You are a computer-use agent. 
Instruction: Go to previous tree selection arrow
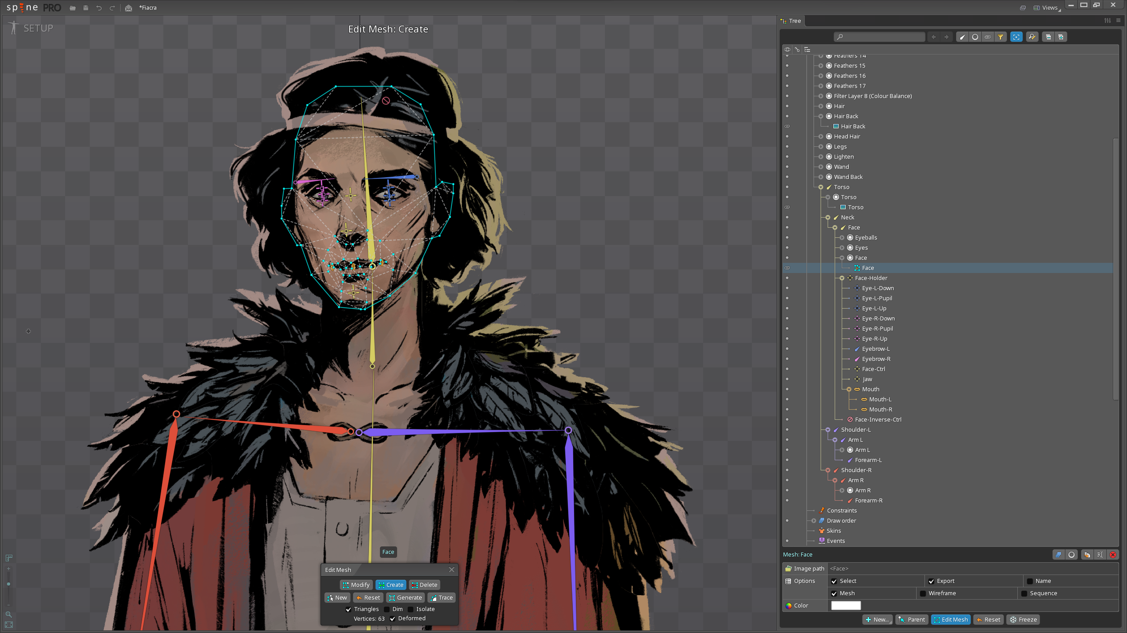(x=934, y=37)
